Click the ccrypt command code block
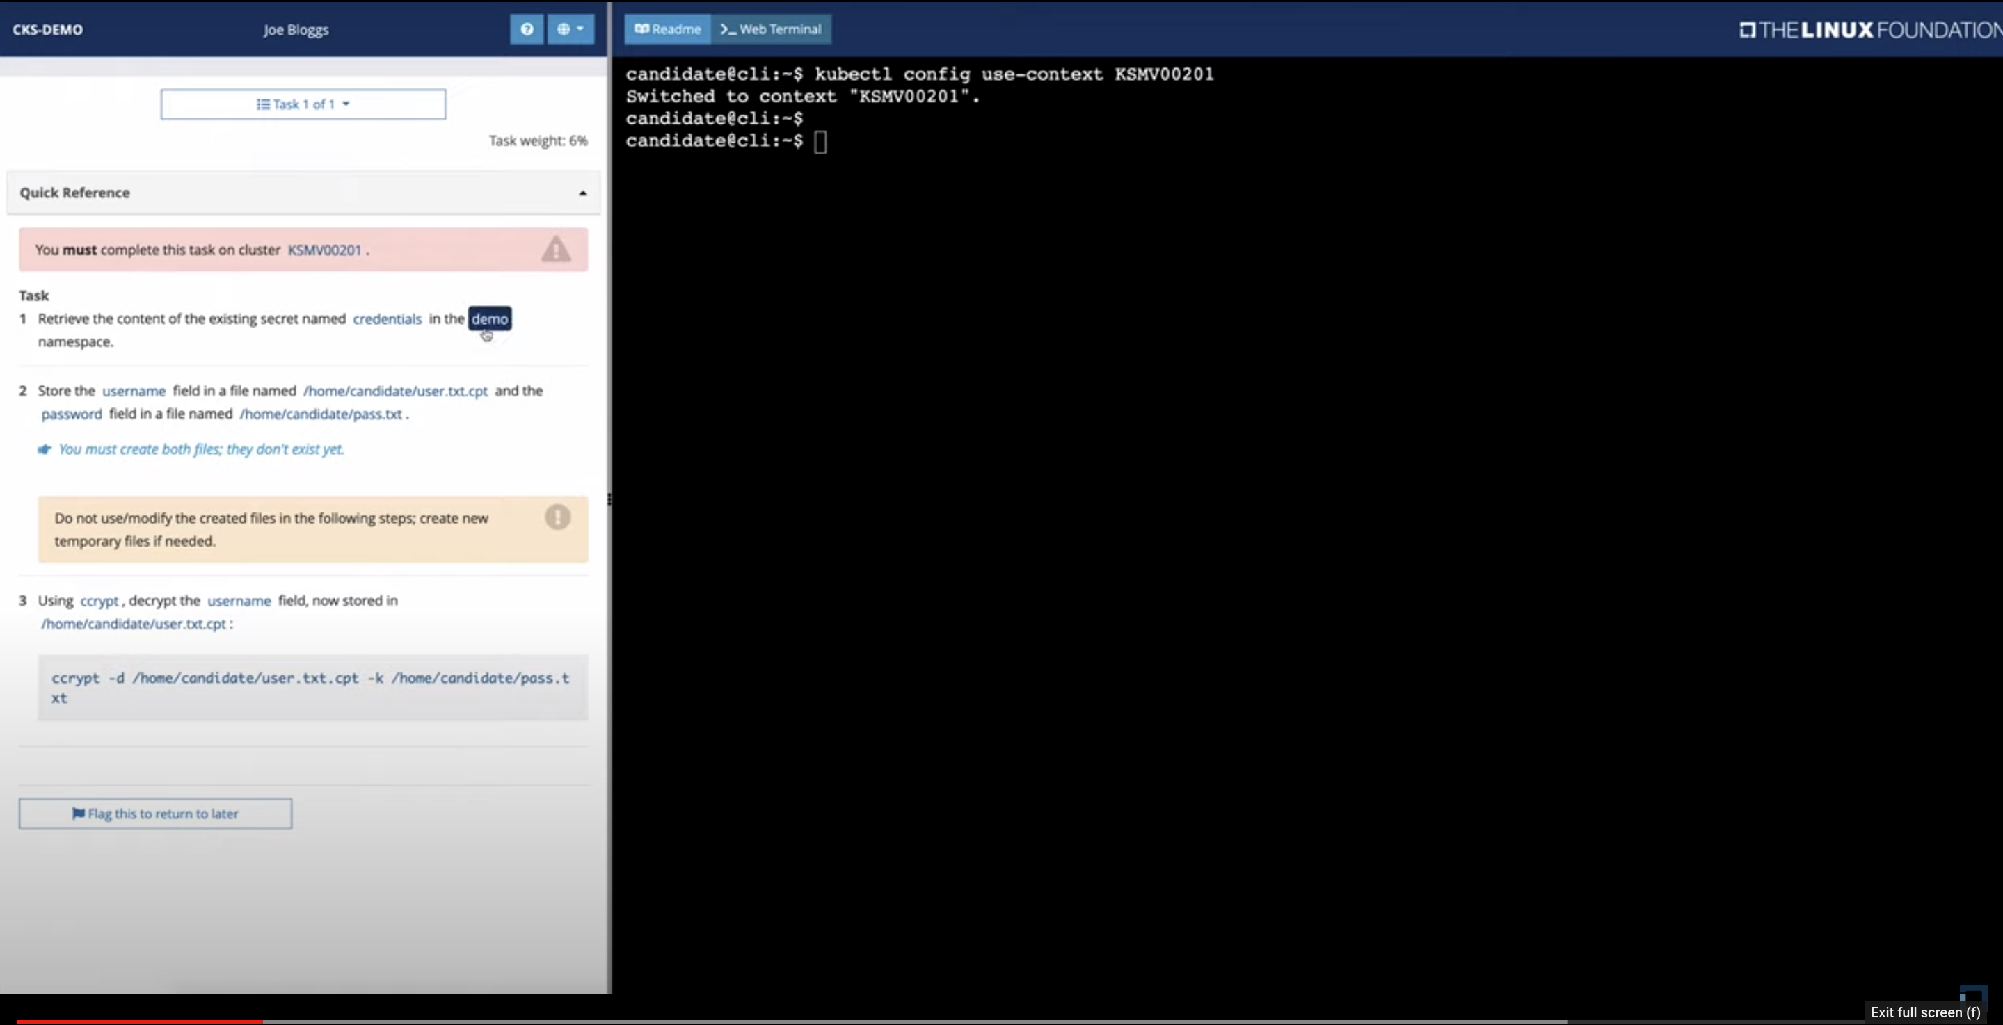 click(312, 688)
